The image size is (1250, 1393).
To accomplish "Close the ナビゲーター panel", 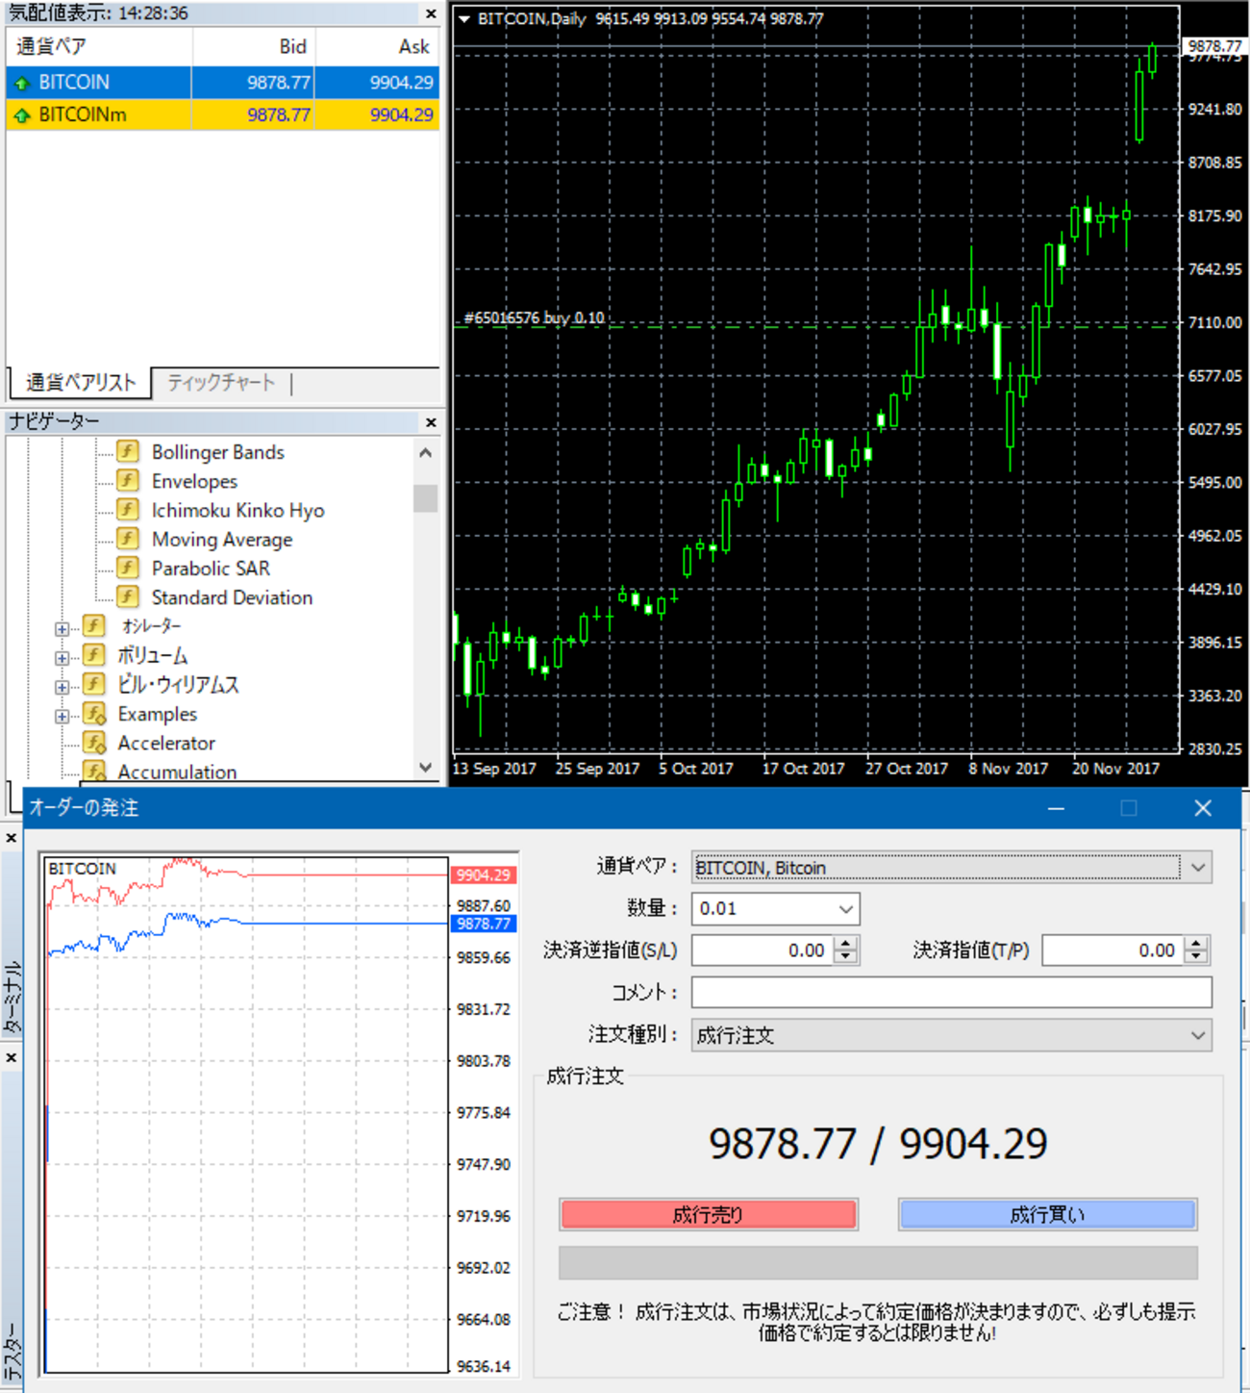I will 431,422.
